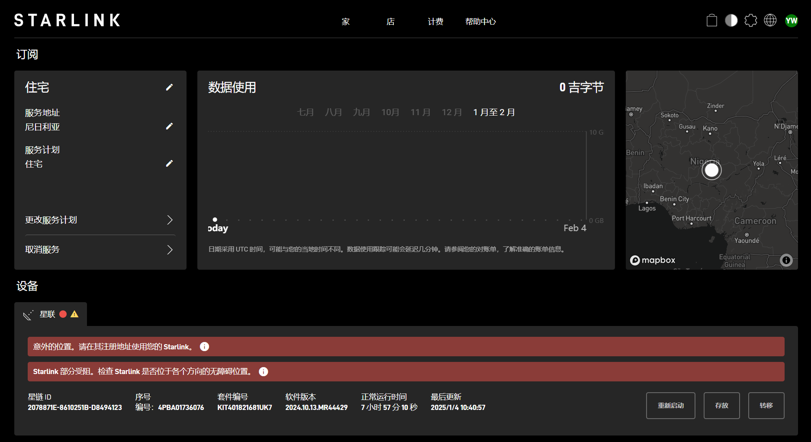This screenshot has width=811, height=442.
Task: Click the mapbox logo
Action: (653, 260)
